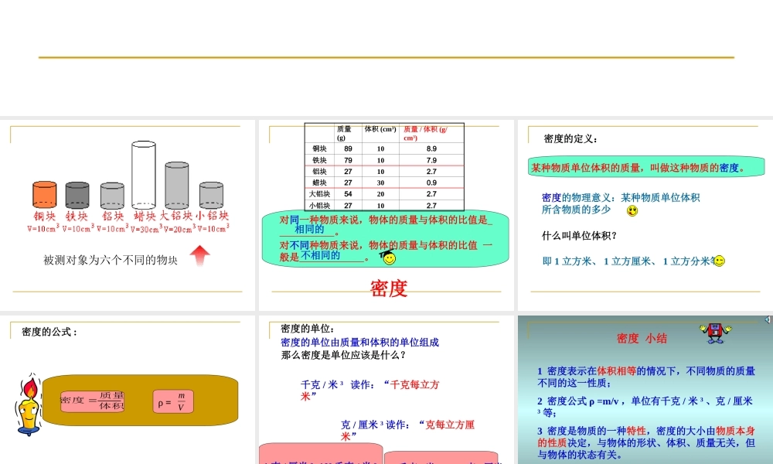
Task: Click the mass value 89 in the table
Action: pyautogui.click(x=348, y=148)
